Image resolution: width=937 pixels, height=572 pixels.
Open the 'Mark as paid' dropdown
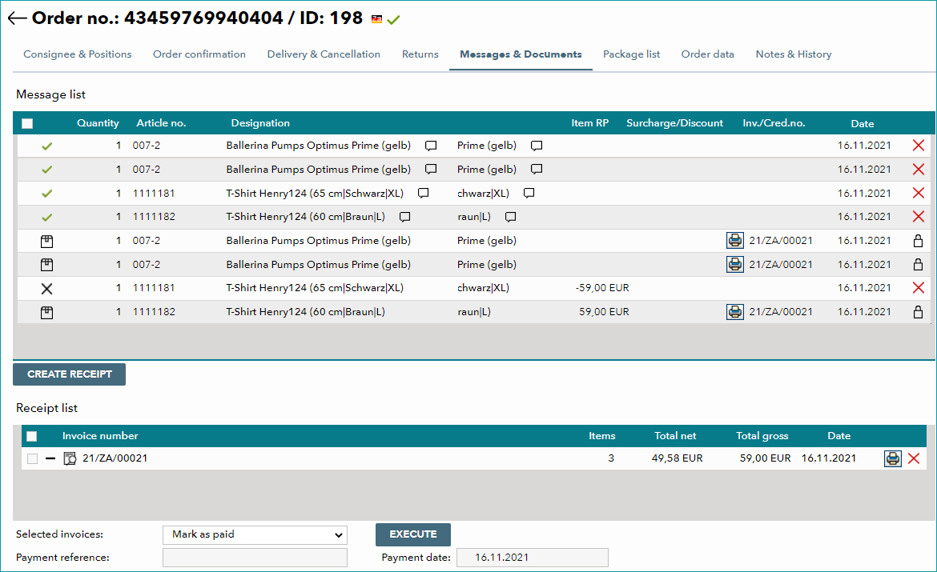[x=255, y=535]
